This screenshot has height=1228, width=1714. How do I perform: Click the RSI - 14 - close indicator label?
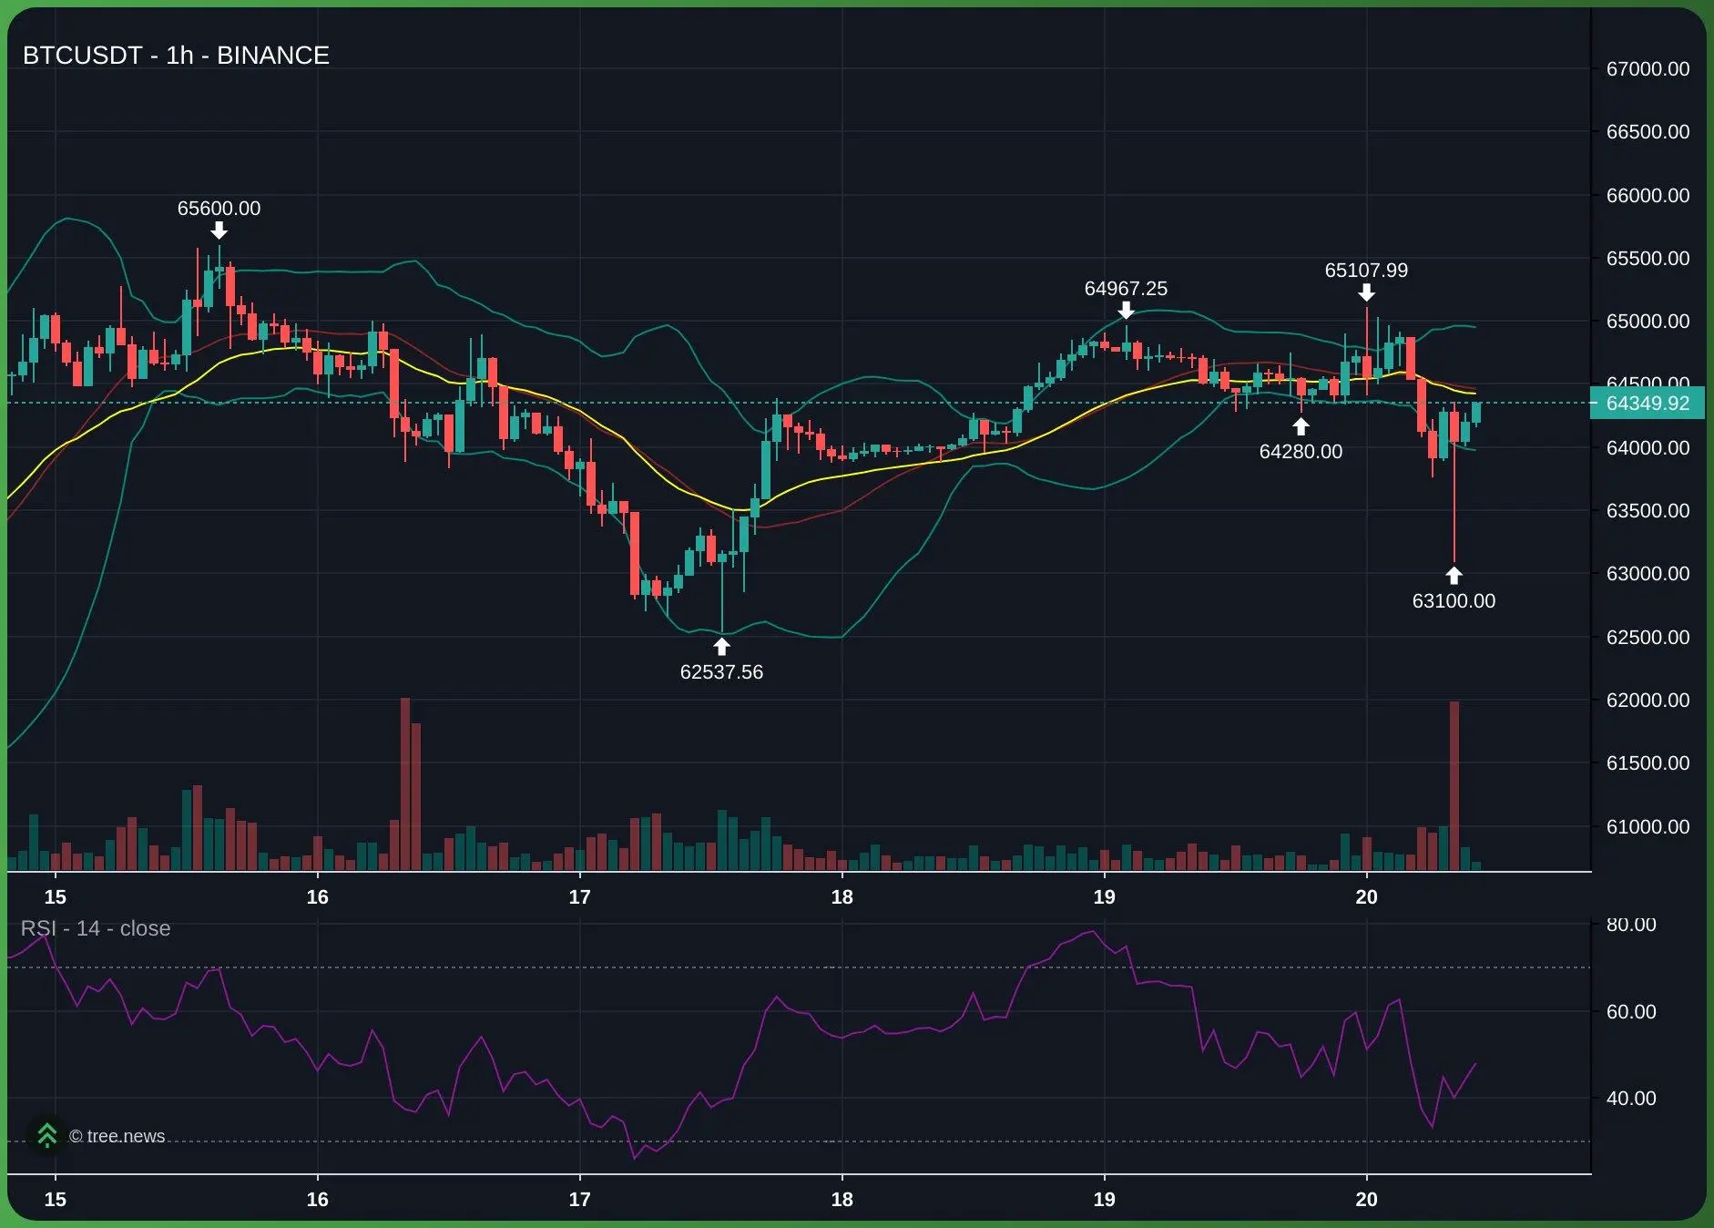pyautogui.click(x=96, y=928)
